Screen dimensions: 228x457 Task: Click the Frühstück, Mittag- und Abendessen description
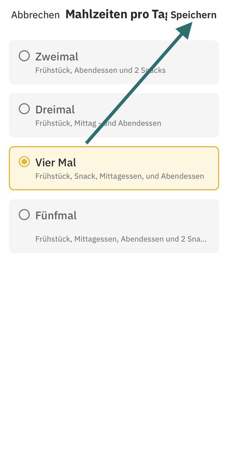coord(98,123)
